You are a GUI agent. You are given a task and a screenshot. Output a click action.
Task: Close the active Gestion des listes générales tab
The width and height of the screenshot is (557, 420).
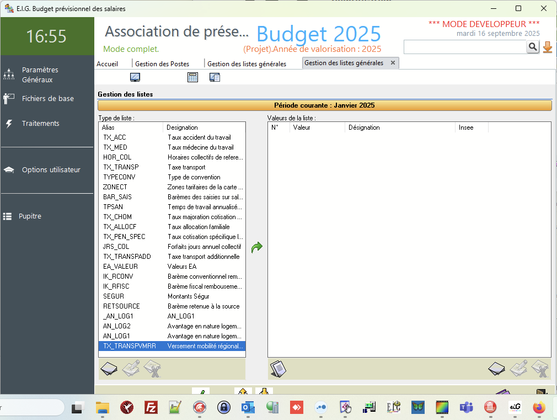(x=393, y=63)
